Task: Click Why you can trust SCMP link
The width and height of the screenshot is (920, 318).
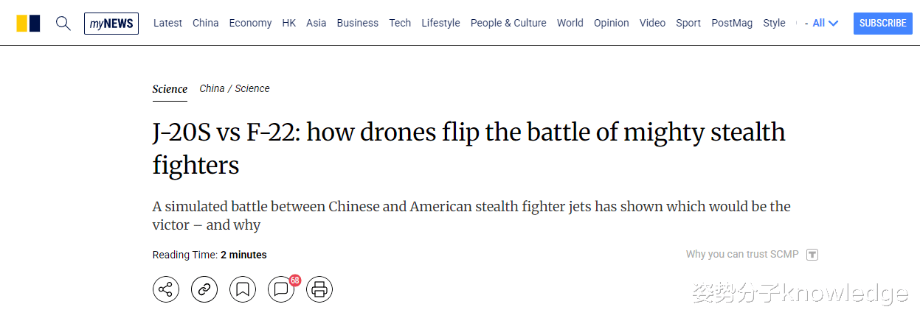Action: click(742, 254)
